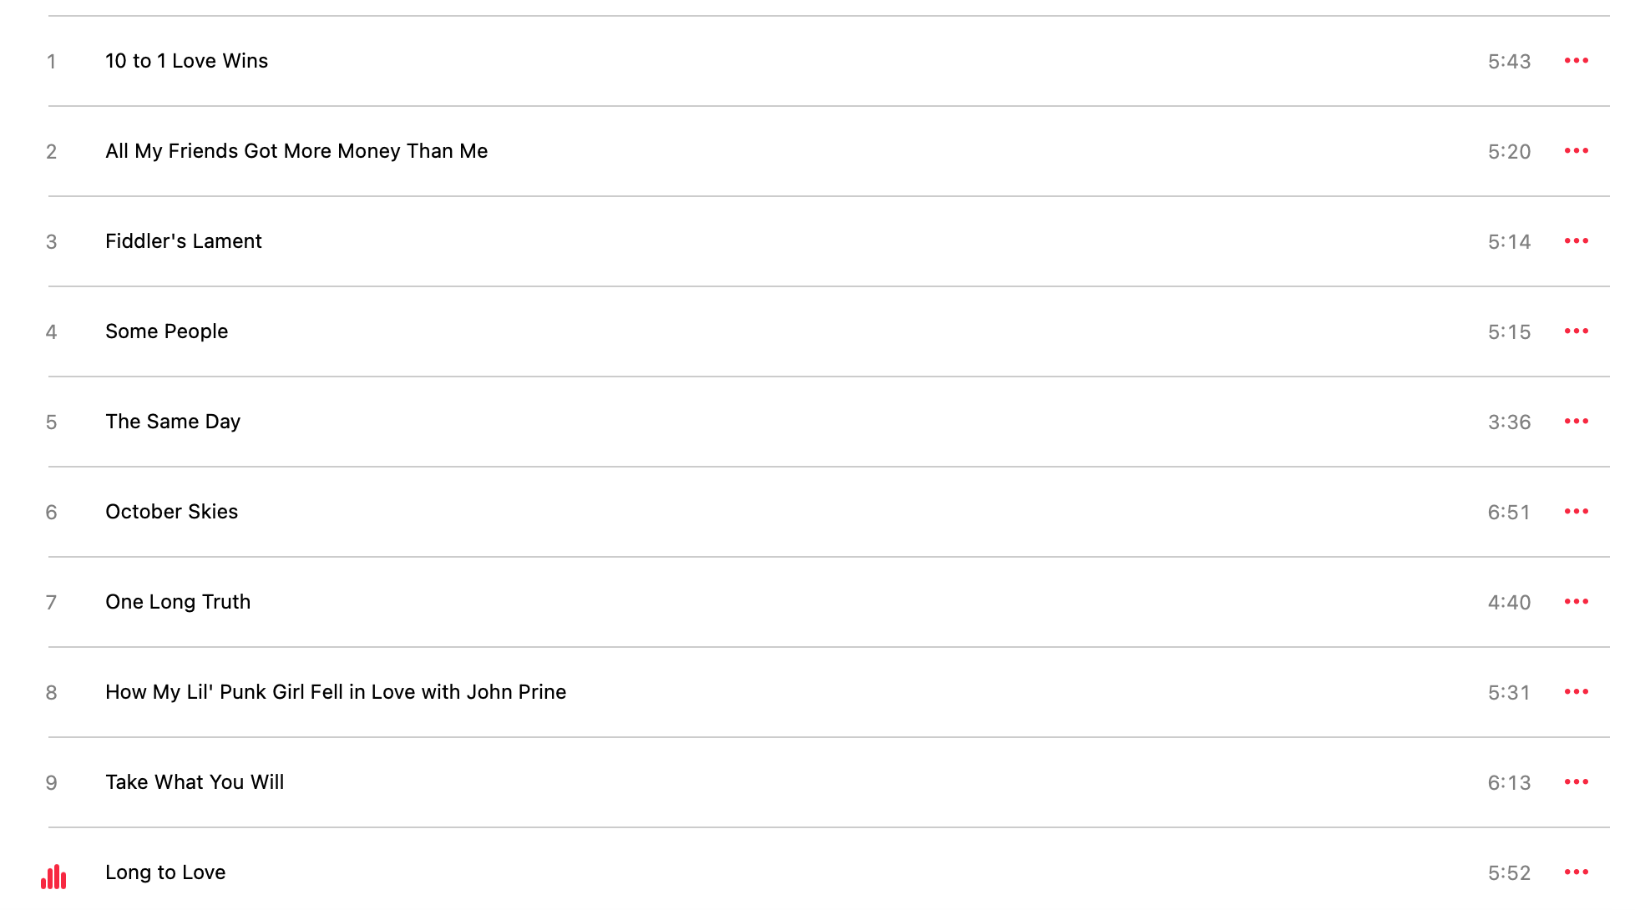Open more options for All My Friends track
The width and height of the screenshot is (1635, 910).
[1576, 151]
